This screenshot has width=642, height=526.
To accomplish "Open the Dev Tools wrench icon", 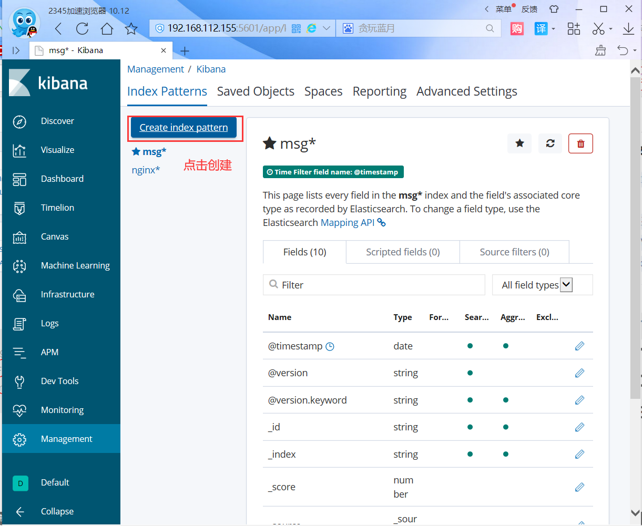I will [19, 381].
